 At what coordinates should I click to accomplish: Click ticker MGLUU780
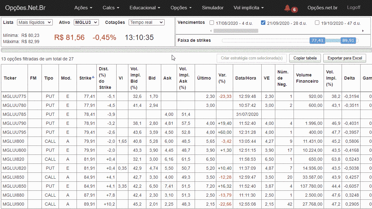coord(14,105)
